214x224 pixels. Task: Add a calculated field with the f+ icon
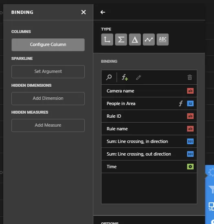(125, 77)
